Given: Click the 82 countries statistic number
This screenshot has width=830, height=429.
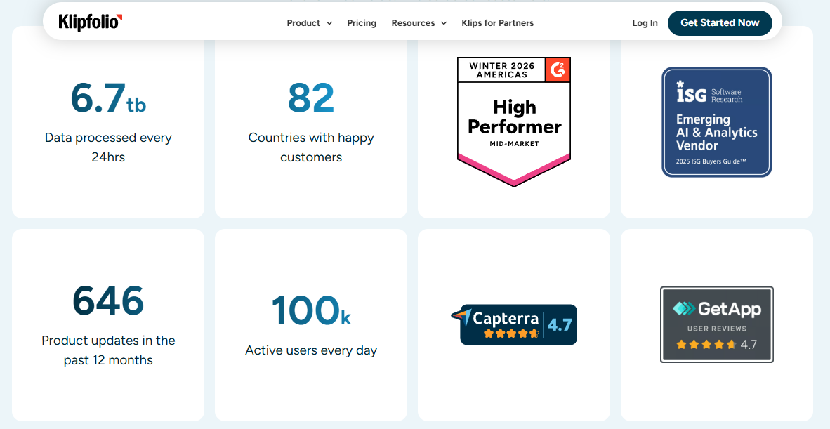Looking at the screenshot, I should point(311,98).
